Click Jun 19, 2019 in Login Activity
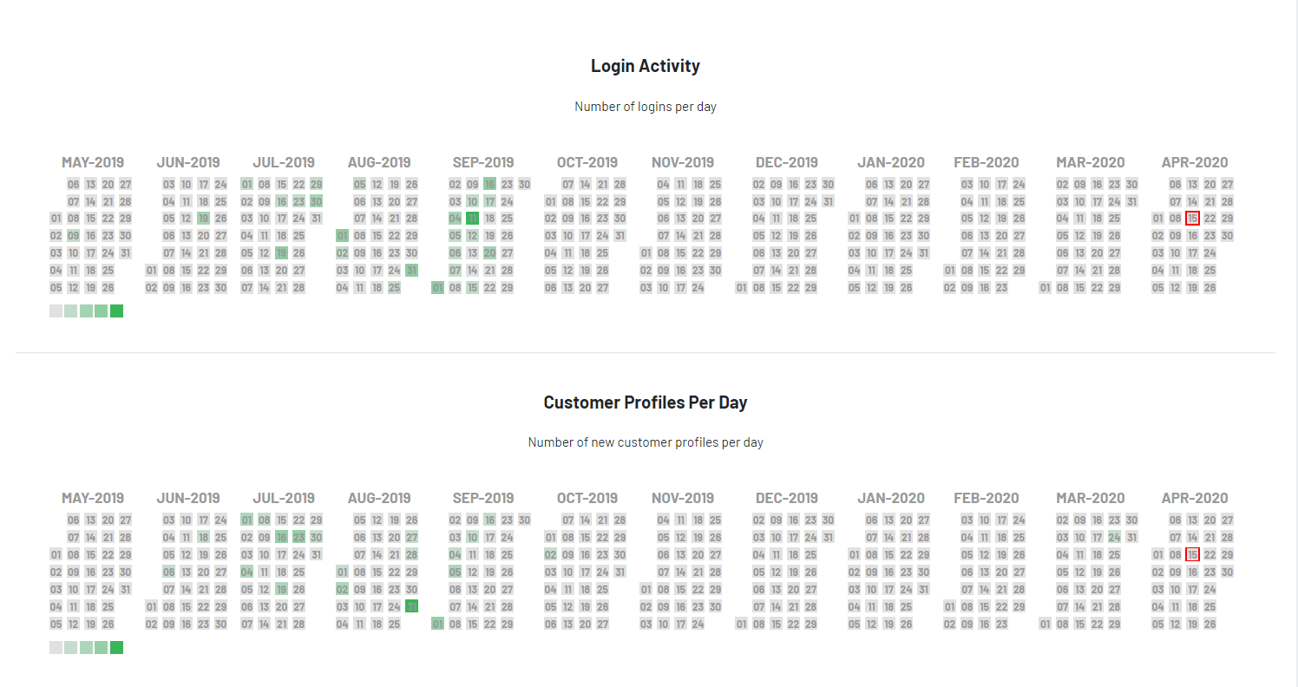The height and width of the screenshot is (687, 1298). tap(203, 219)
